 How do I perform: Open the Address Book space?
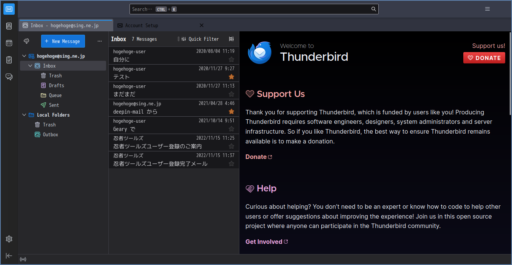pyautogui.click(x=9, y=26)
